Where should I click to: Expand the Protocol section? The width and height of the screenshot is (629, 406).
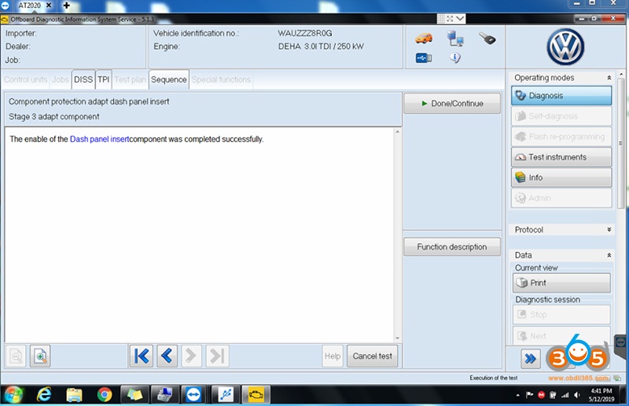[x=609, y=229]
